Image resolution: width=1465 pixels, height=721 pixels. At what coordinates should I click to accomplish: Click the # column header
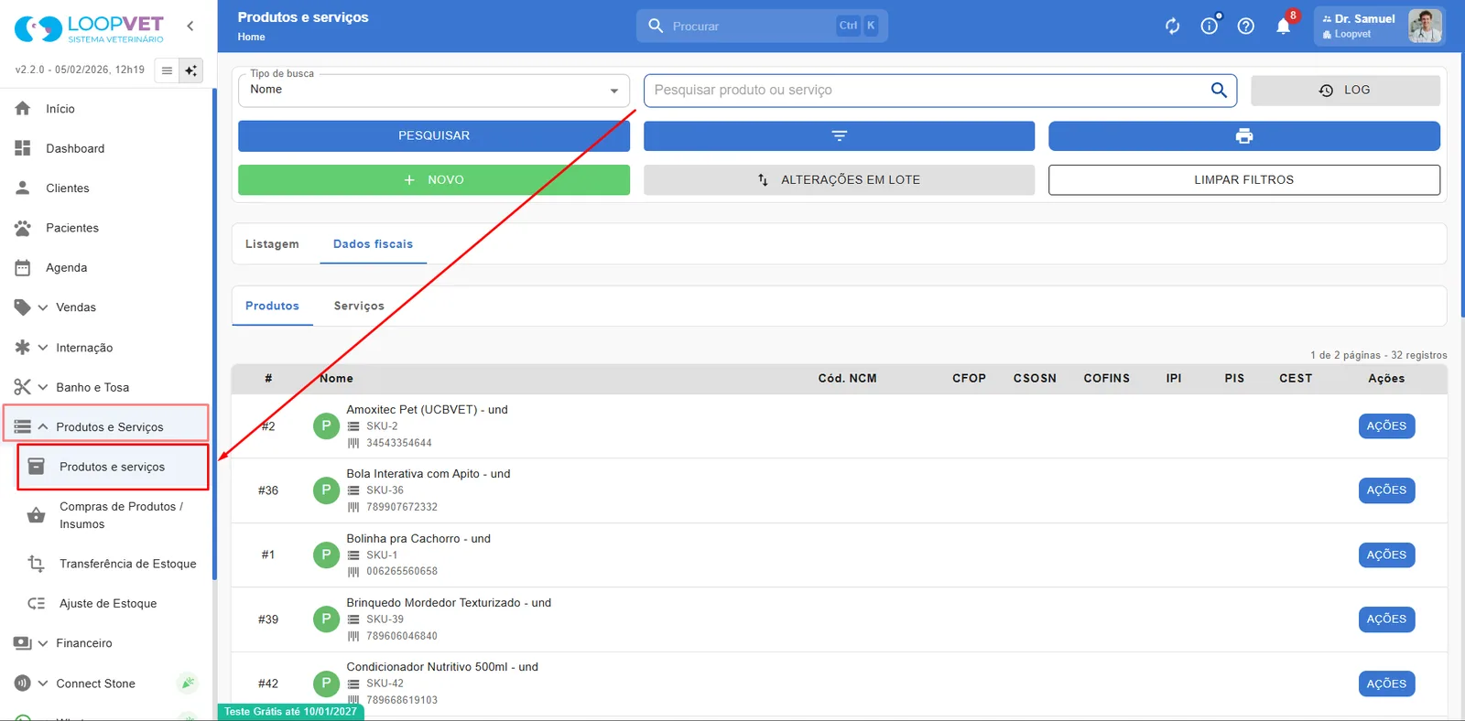click(x=268, y=378)
